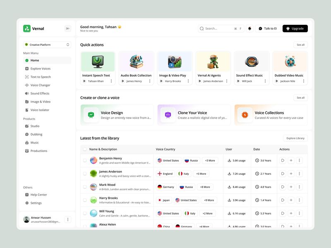Click the Vernal logo icon

(x=27, y=29)
